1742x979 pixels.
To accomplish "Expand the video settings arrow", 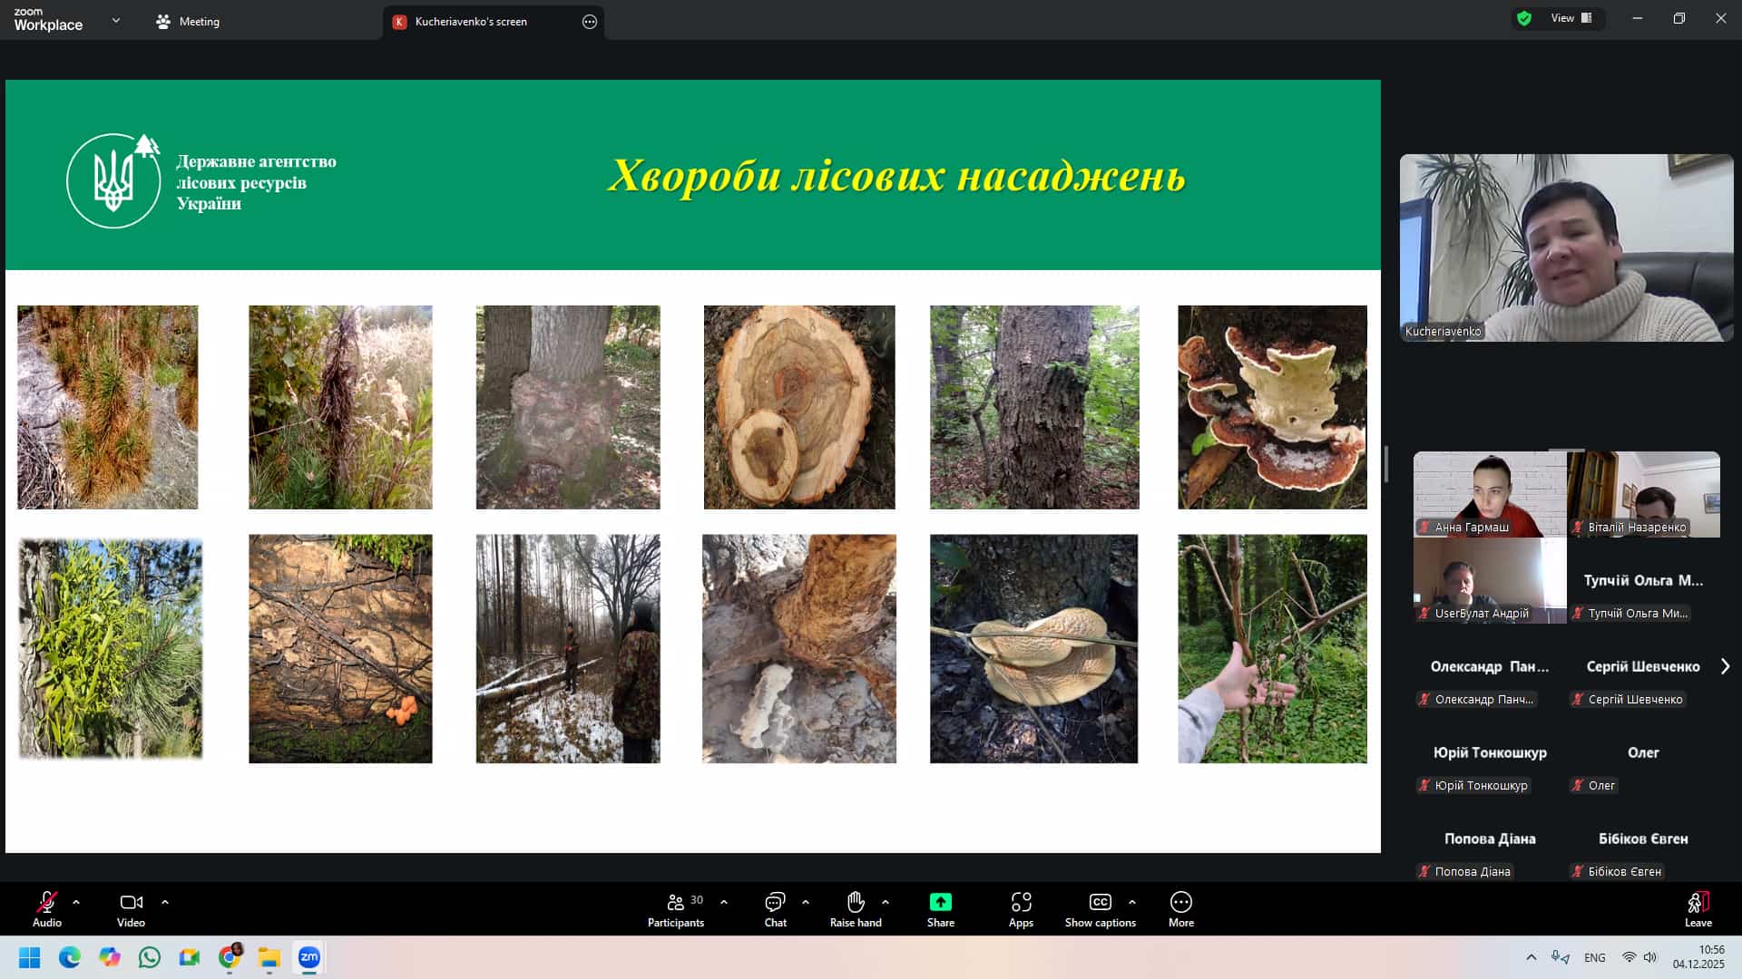I will [x=165, y=902].
